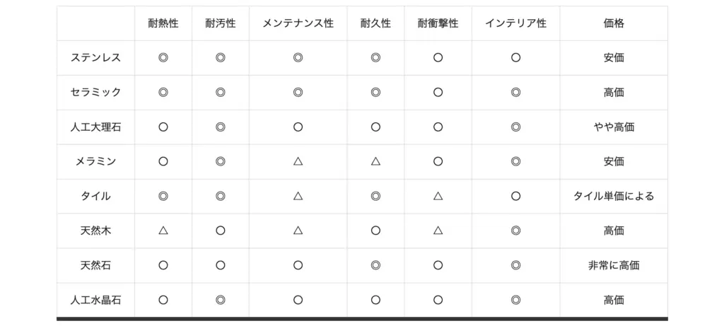Click the triangle in メラミン's メンテナンス性 cell
Screen dimensions: 724x326
pyautogui.click(x=298, y=161)
